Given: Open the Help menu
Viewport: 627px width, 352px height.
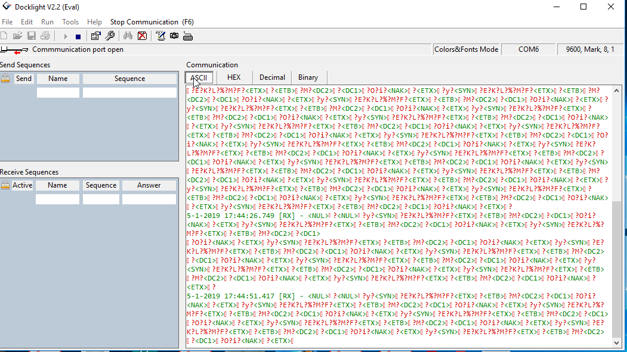Looking at the screenshot, I should [x=94, y=22].
